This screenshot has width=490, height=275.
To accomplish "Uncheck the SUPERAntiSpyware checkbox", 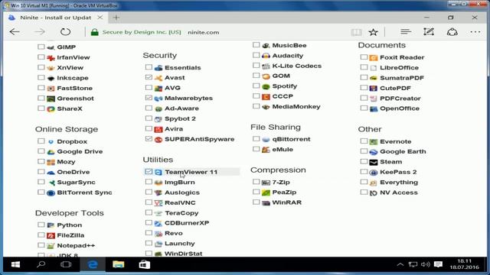I will (149, 139).
